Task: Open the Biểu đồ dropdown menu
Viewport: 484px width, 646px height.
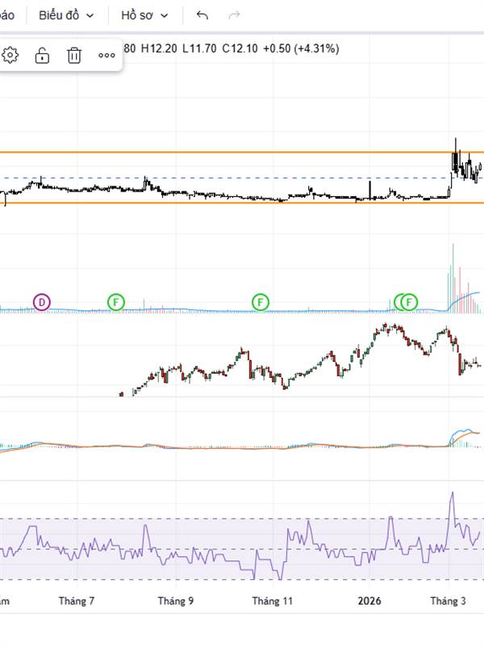Action: point(66,15)
